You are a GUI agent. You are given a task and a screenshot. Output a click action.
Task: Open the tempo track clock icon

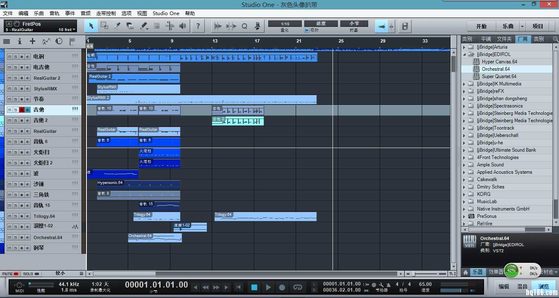click(59, 41)
